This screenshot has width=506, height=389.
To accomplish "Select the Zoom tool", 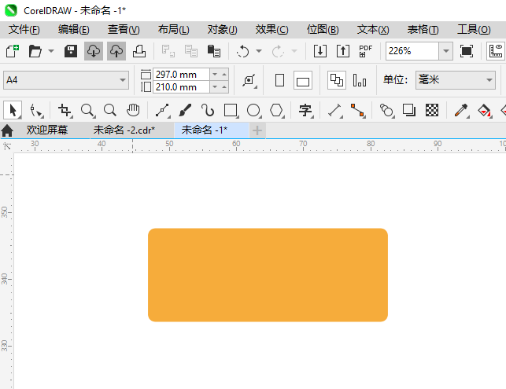I will point(87,111).
